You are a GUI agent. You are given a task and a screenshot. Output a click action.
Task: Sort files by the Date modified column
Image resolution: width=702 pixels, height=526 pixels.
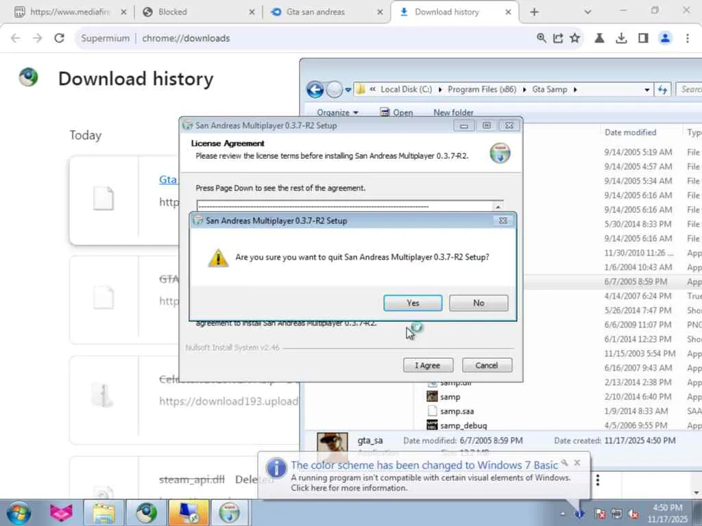[631, 132]
